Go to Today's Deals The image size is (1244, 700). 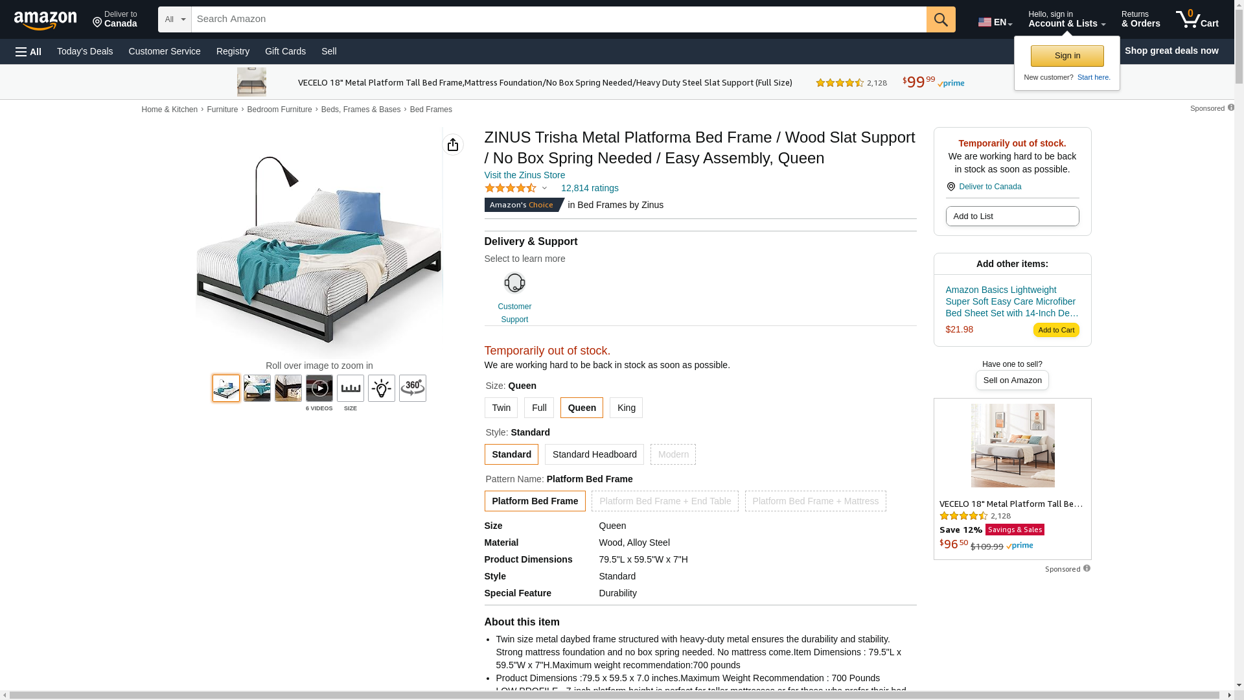[85, 51]
